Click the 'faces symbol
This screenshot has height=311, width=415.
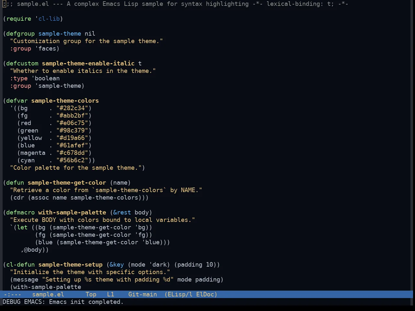point(46,49)
